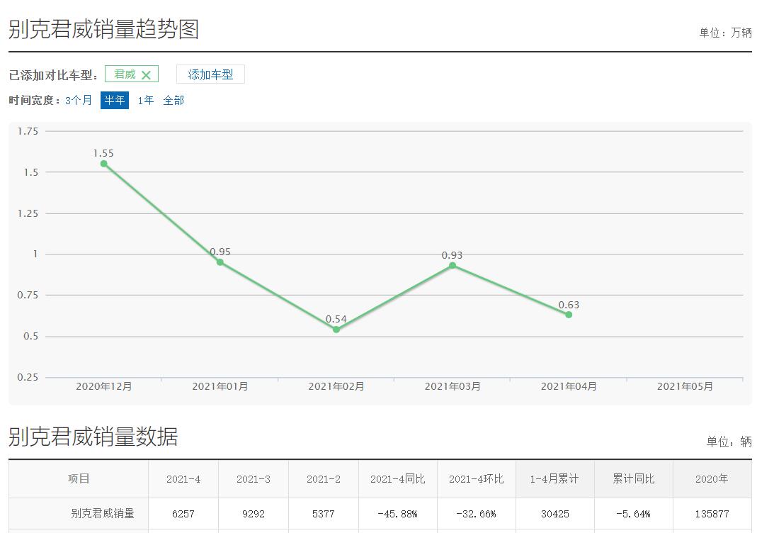This screenshot has height=533, width=757.
Task: Click the 135877 cell
Action: point(712,514)
